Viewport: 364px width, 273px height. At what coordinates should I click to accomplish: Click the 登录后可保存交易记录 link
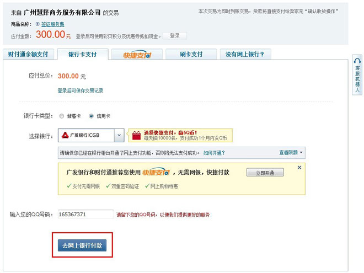coord(81,90)
